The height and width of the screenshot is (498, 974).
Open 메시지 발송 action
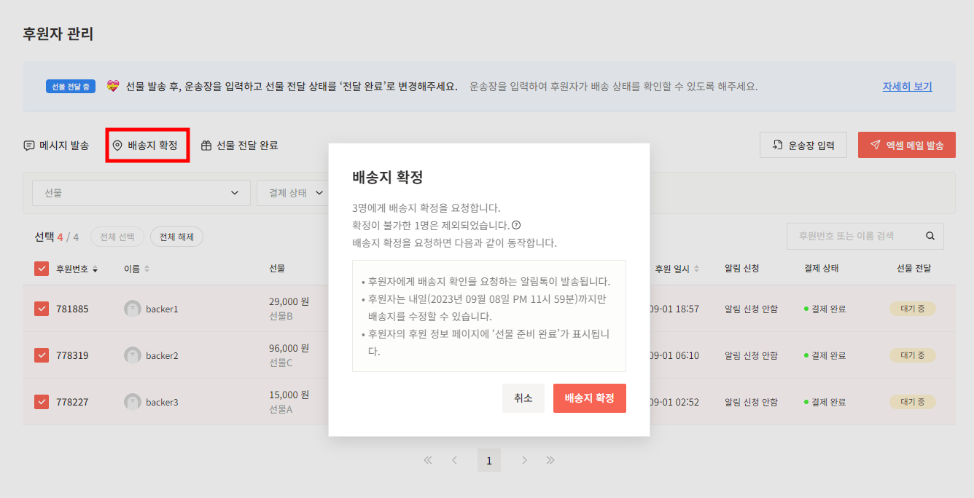(56, 146)
